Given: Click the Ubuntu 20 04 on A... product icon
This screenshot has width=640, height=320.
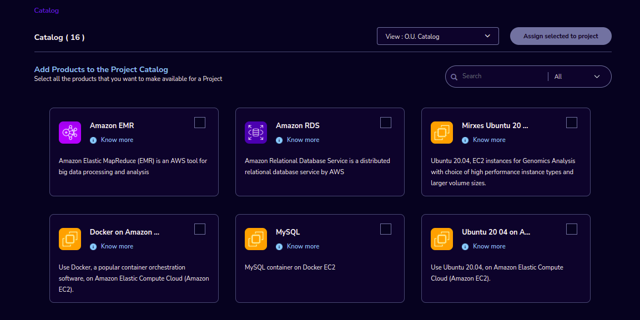Looking at the screenshot, I should pyautogui.click(x=442, y=239).
